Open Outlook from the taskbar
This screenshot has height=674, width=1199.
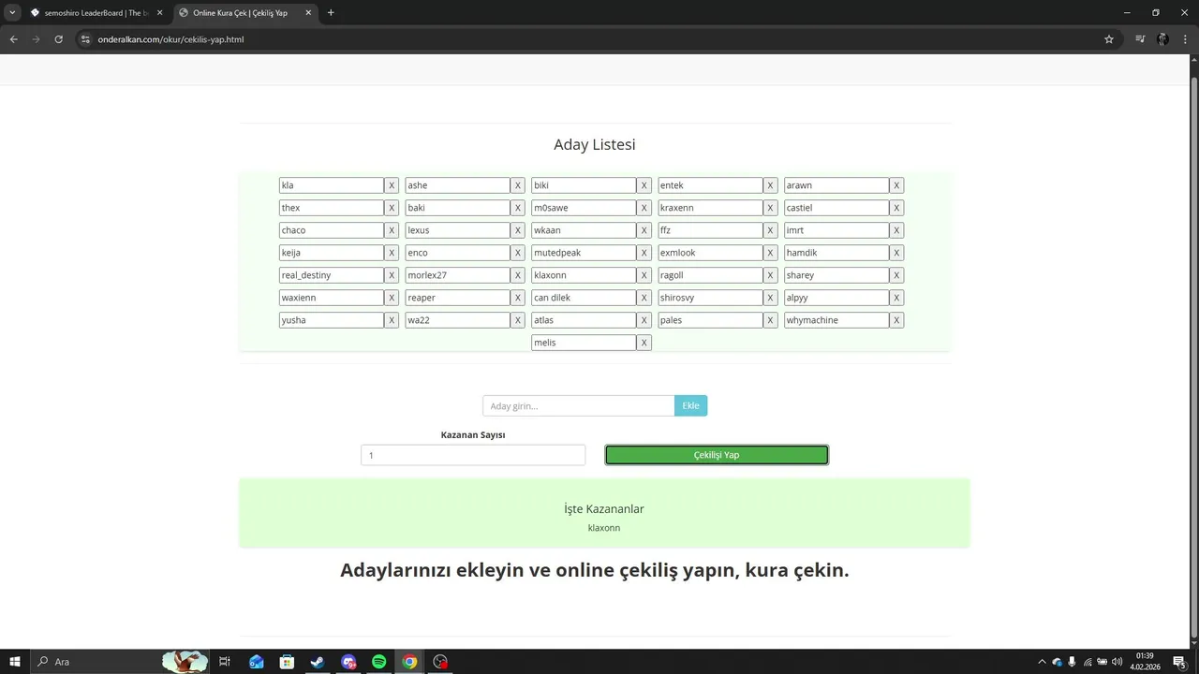[x=257, y=662]
